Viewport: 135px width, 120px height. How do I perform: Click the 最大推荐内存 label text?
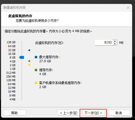[x=49, y=57]
